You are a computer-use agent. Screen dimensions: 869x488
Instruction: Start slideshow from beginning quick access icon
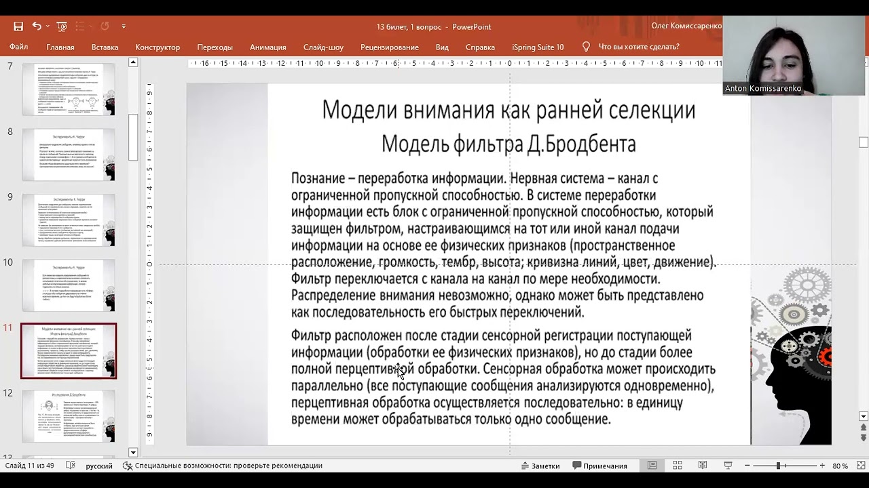(x=62, y=26)
